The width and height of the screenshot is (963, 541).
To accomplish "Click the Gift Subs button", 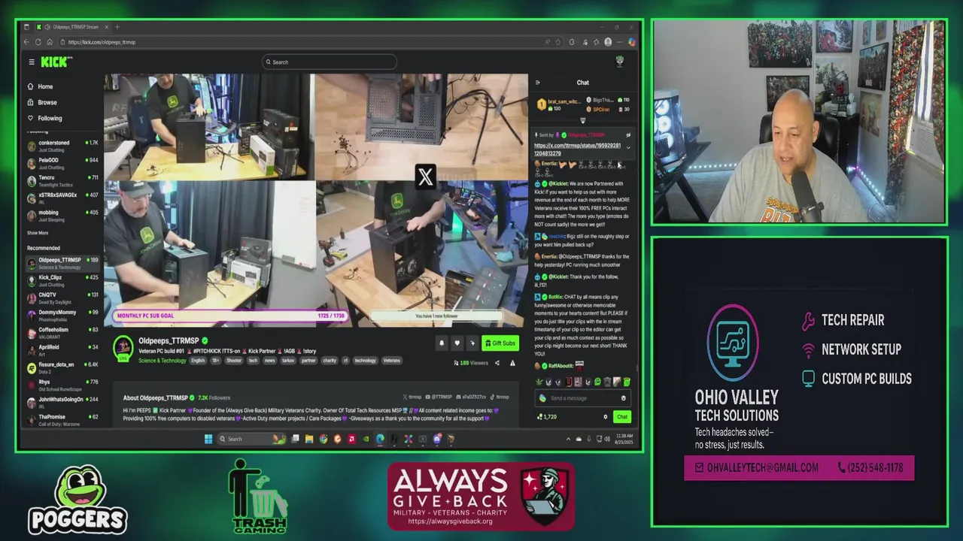I will [500, 343].
